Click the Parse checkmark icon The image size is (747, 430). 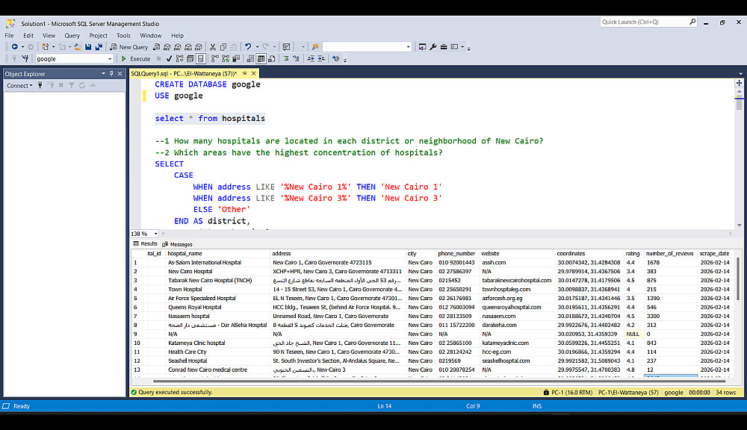[170, 58]
